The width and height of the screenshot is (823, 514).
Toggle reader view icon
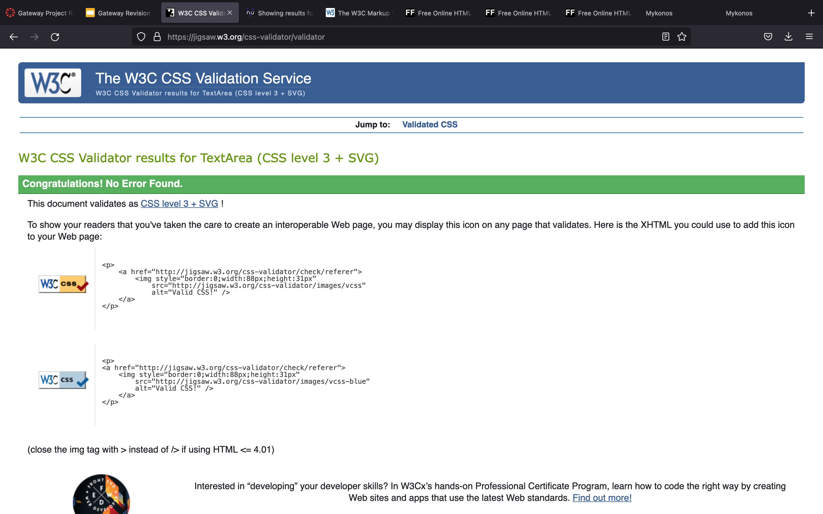click(x=666, y=37)
